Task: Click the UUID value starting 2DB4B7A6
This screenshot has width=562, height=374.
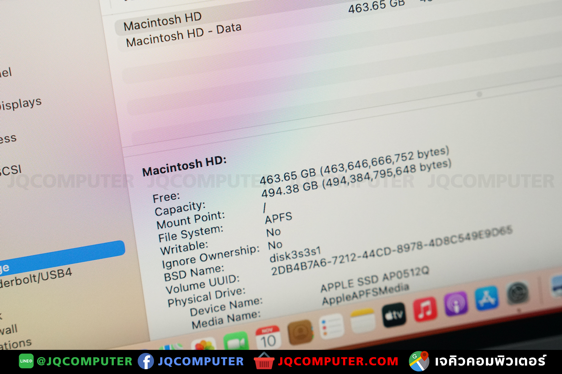Action: 392,251
